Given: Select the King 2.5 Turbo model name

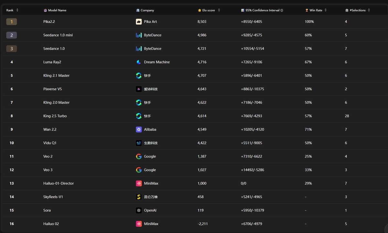Looking at the screenshot, I should pos(55,116).
